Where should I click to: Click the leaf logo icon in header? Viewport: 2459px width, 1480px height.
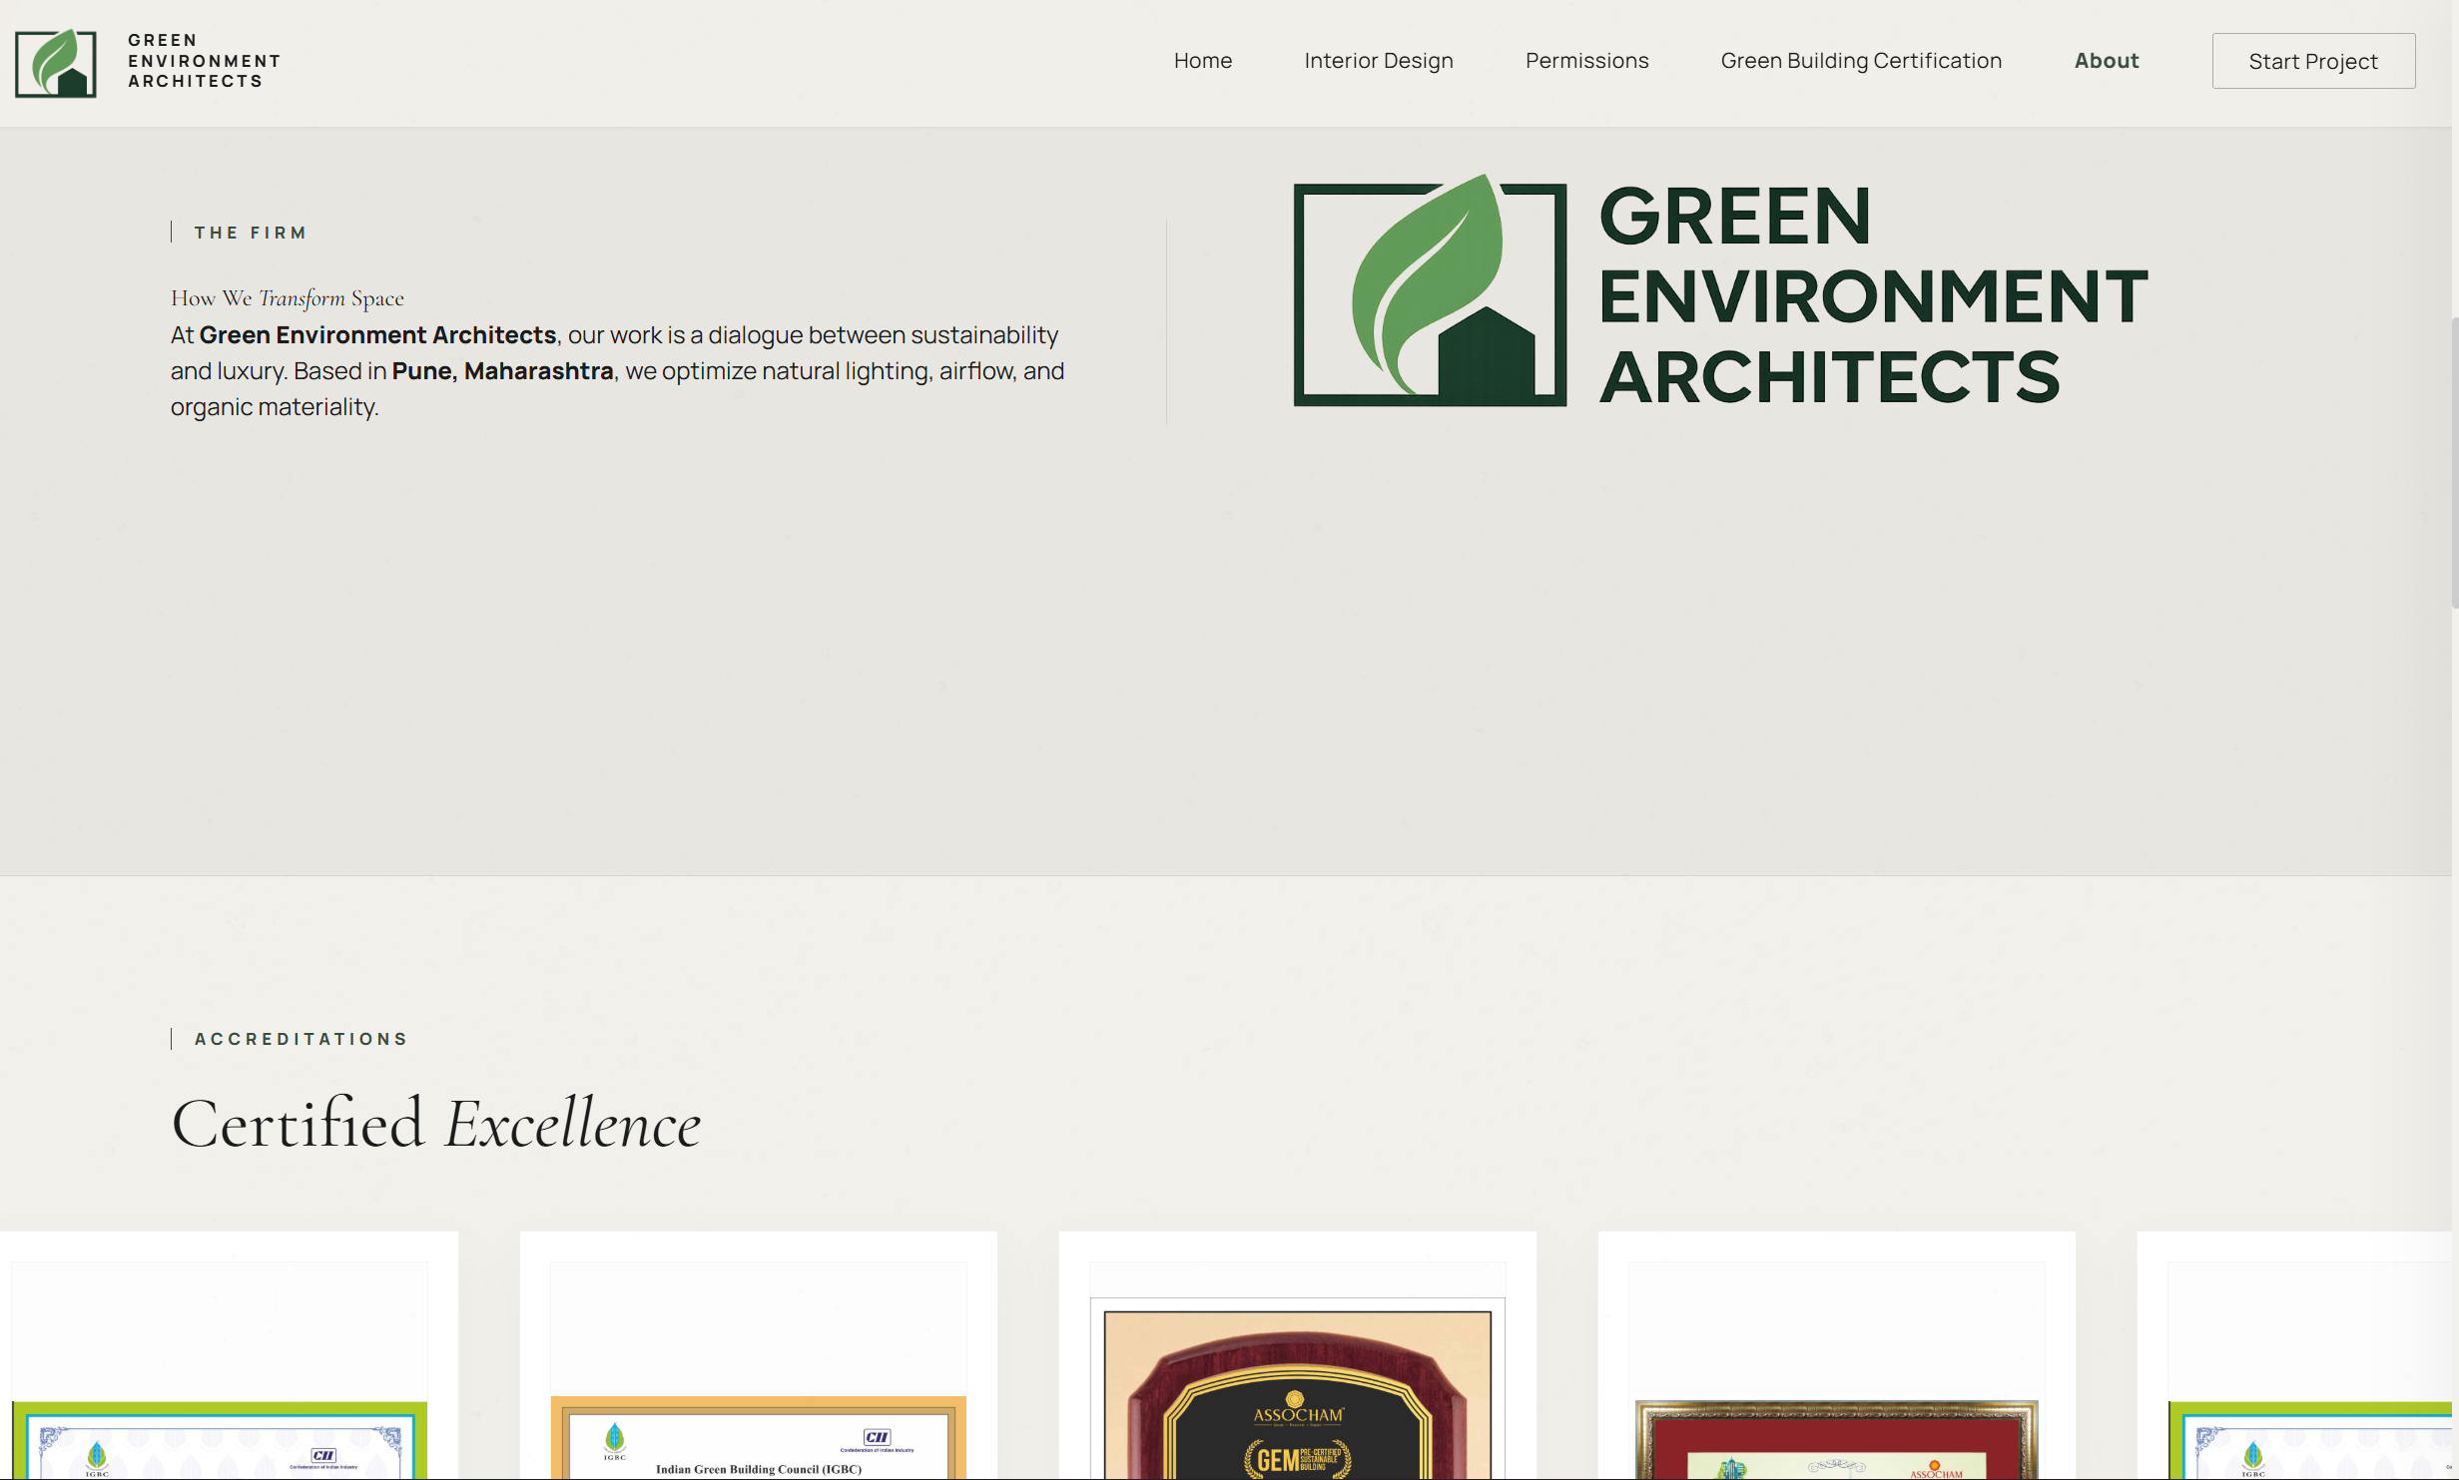click(x=56, y=62)
